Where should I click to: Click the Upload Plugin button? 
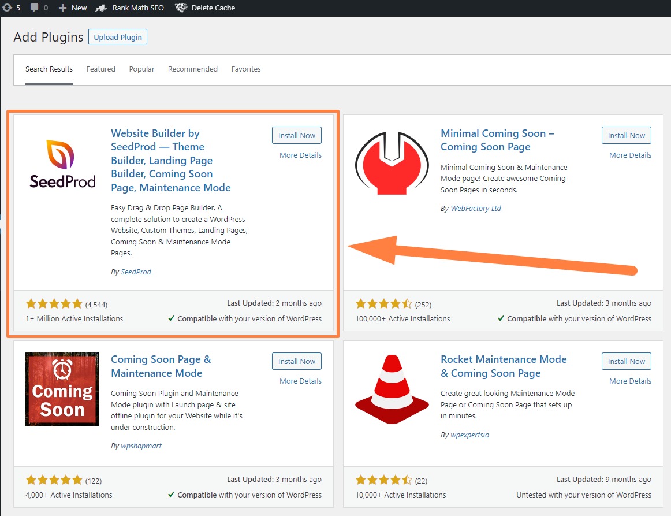pyautogui.click(x=117, y=36)
